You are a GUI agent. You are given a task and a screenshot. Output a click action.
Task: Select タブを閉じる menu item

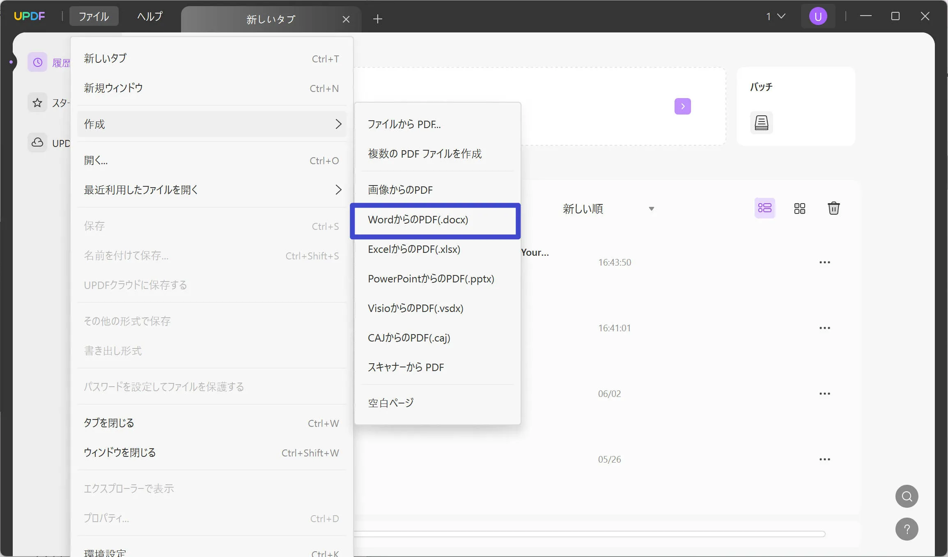pos(212,423)
